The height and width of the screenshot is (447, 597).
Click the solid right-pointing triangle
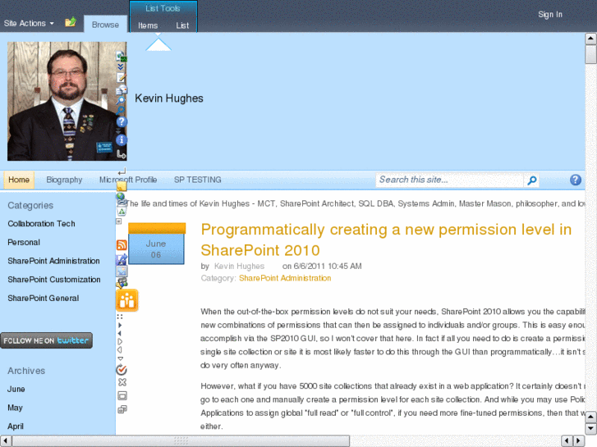point(120,326)
